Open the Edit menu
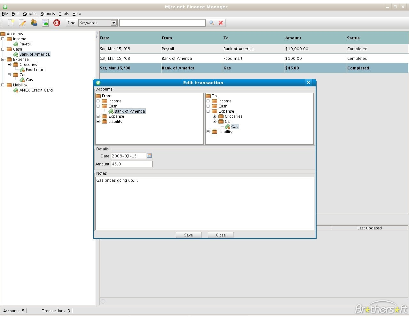Viewport: 409px width, 319px height. click(x=15, y=13)
